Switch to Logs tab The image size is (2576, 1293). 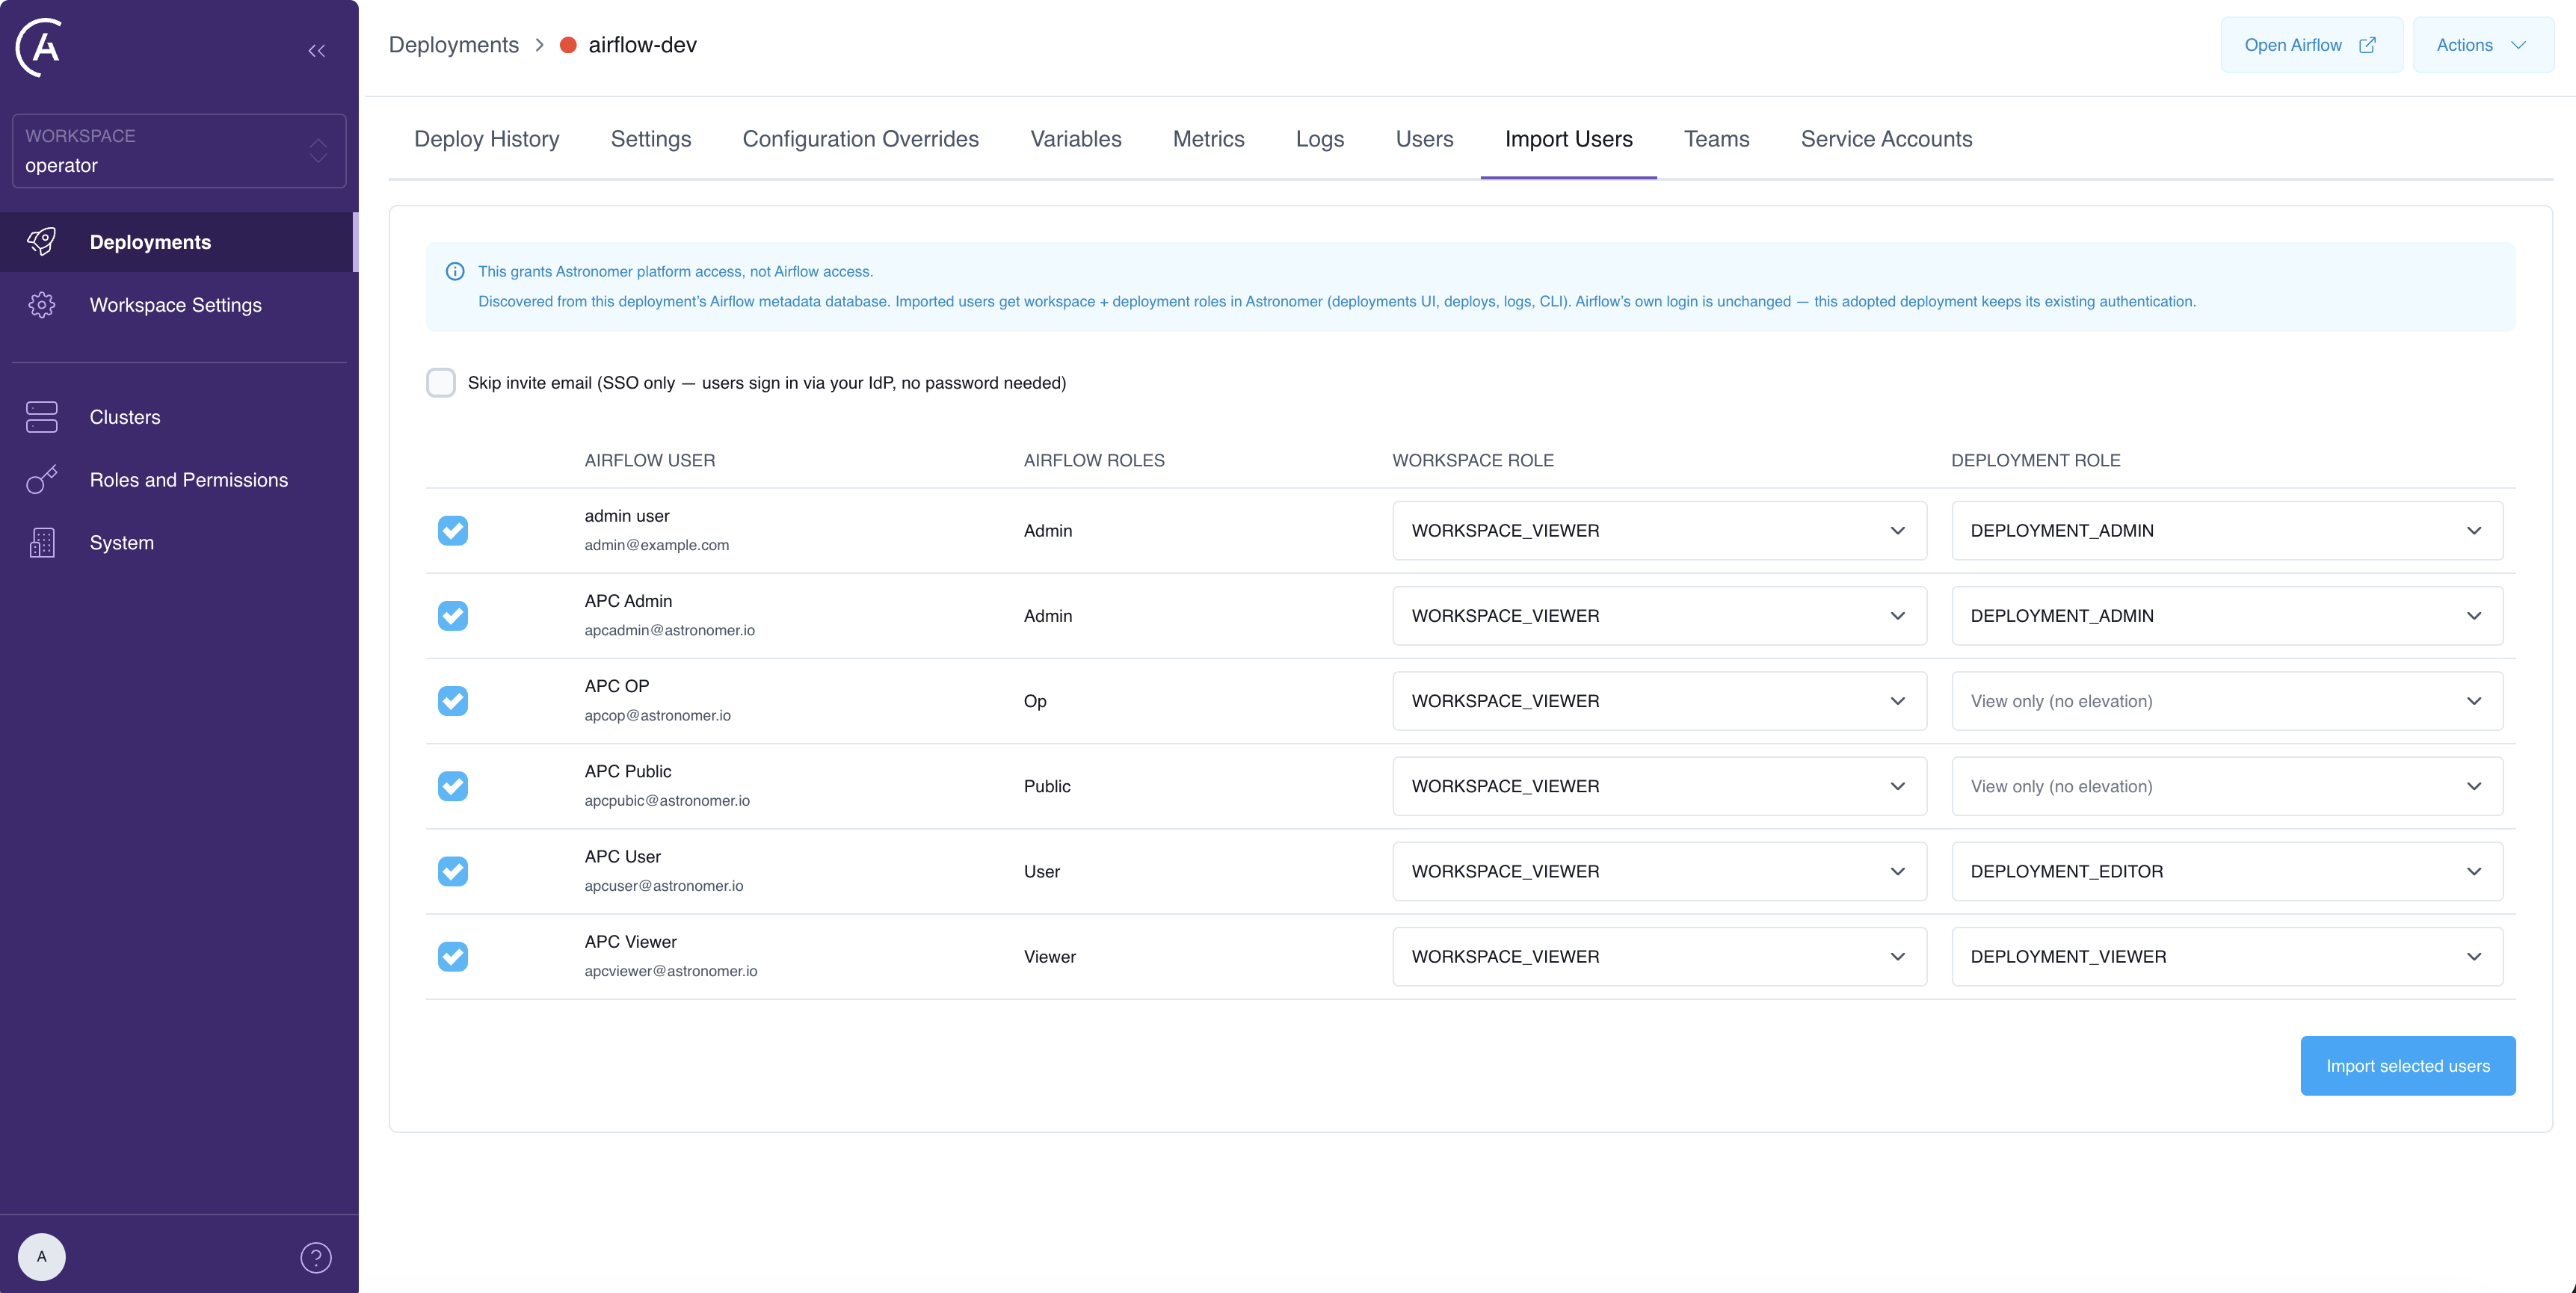(x=1320, y=139)
